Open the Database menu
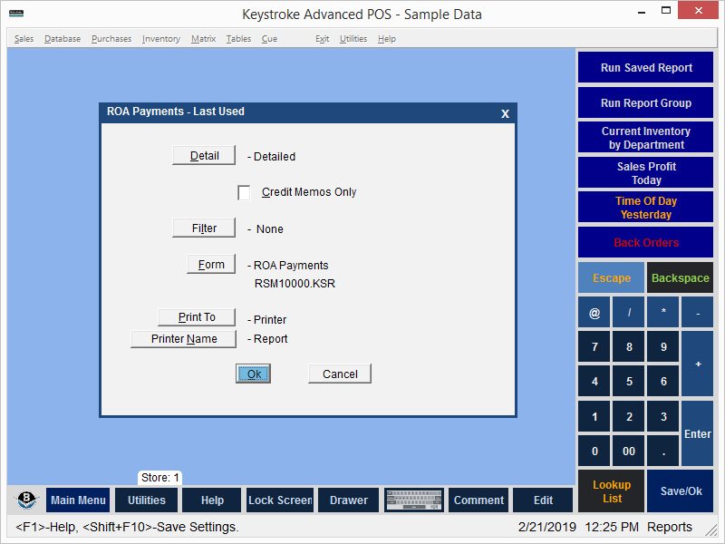The height and width of the screenshot is (544, 725). pos(63,39)
